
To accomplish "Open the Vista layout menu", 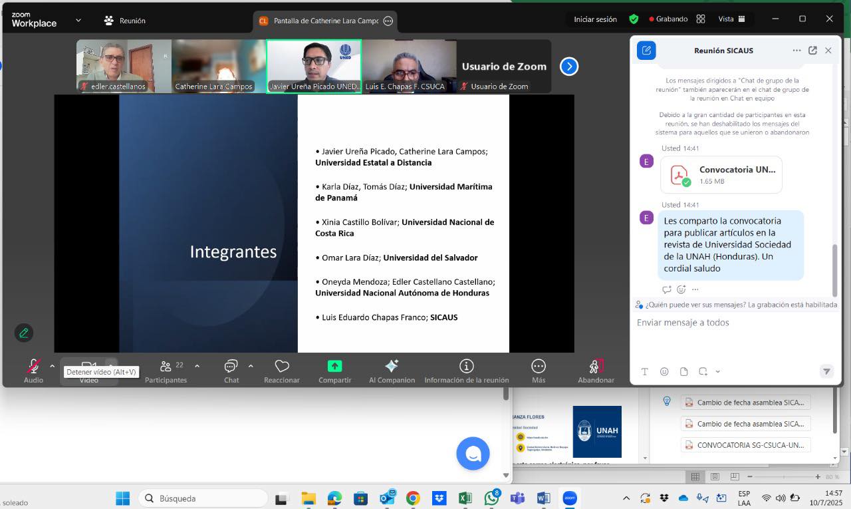I will tap(731, 19).
